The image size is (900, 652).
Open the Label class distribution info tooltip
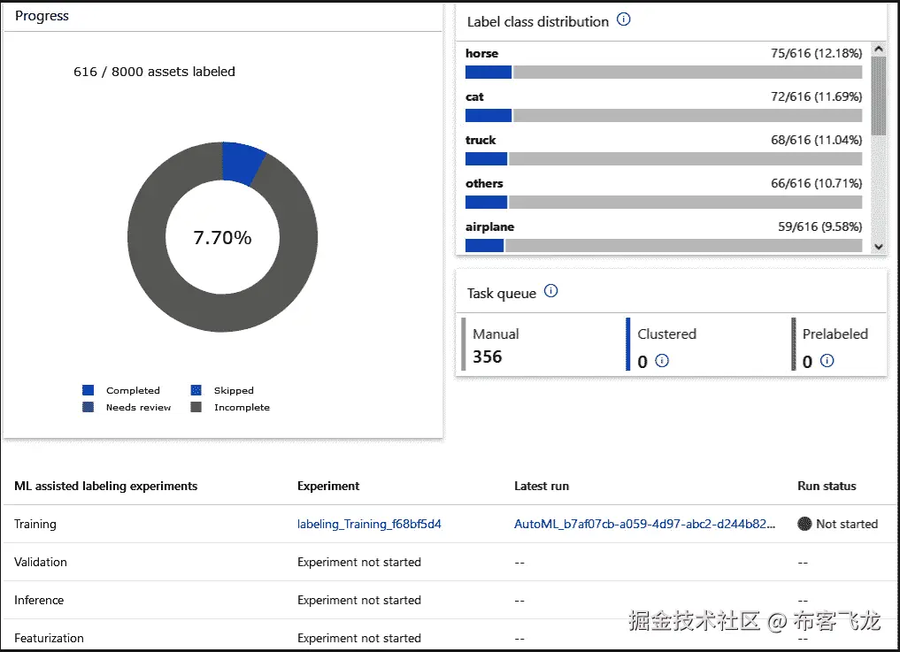pyautogui.click(x=623, y=19)
